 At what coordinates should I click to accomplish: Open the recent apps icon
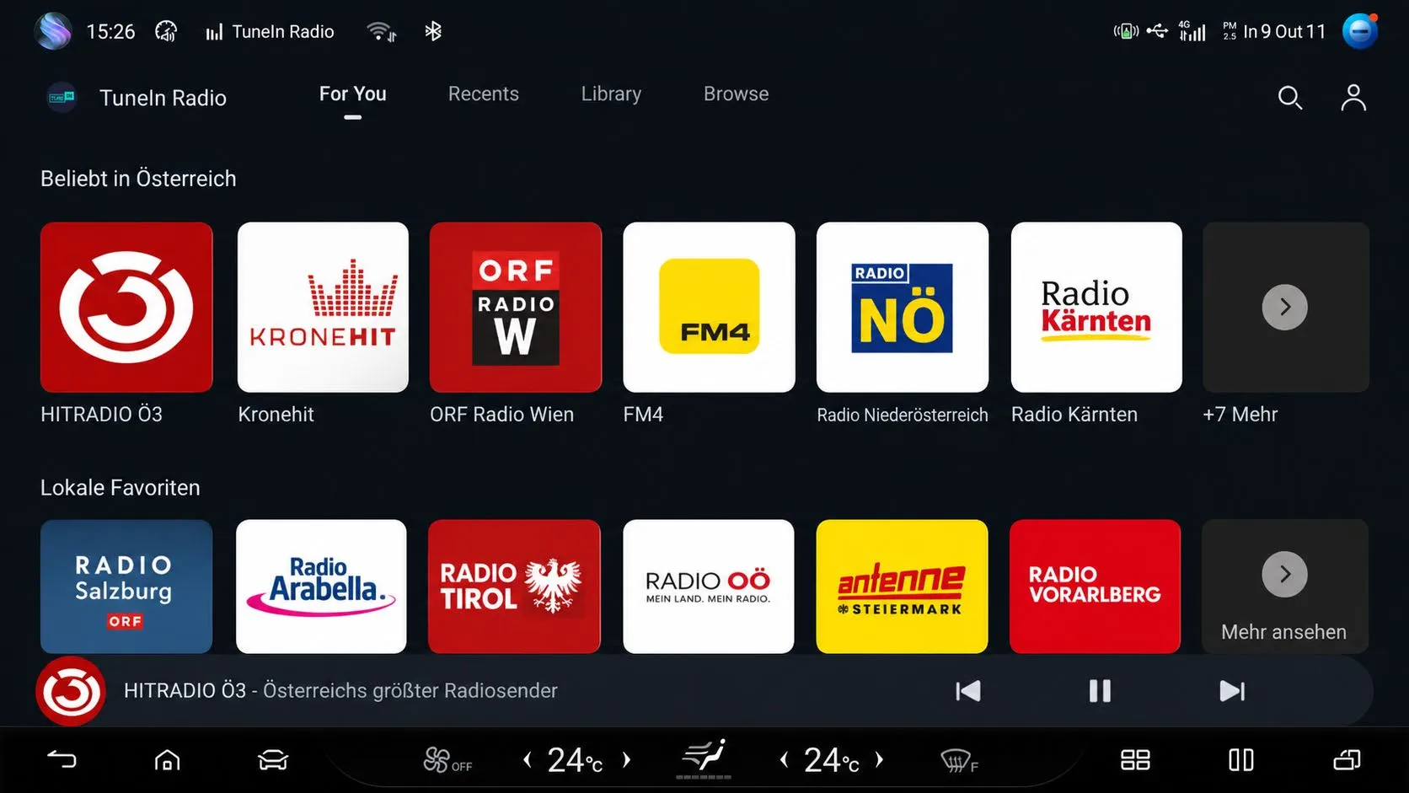[1347, 760]
